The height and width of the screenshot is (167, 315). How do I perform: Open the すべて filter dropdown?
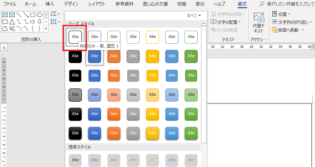pyautogui.click(x=194, y=16)
